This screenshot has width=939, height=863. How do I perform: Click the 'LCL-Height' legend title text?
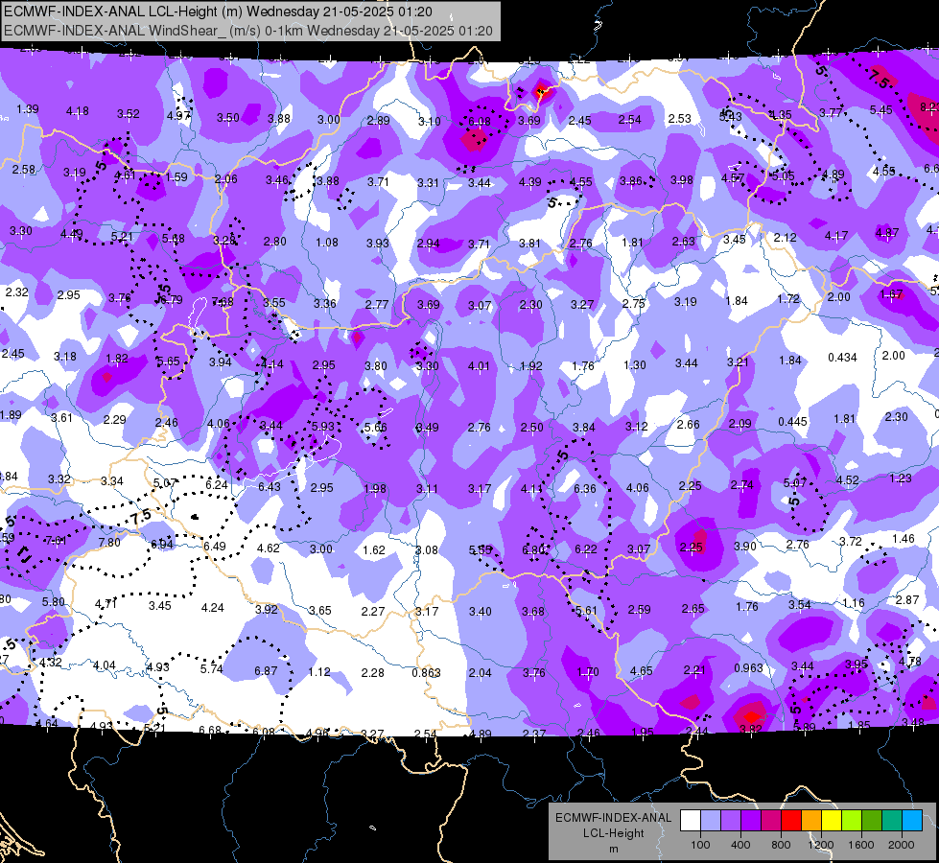pyautogui.click(x=613, y=833)
